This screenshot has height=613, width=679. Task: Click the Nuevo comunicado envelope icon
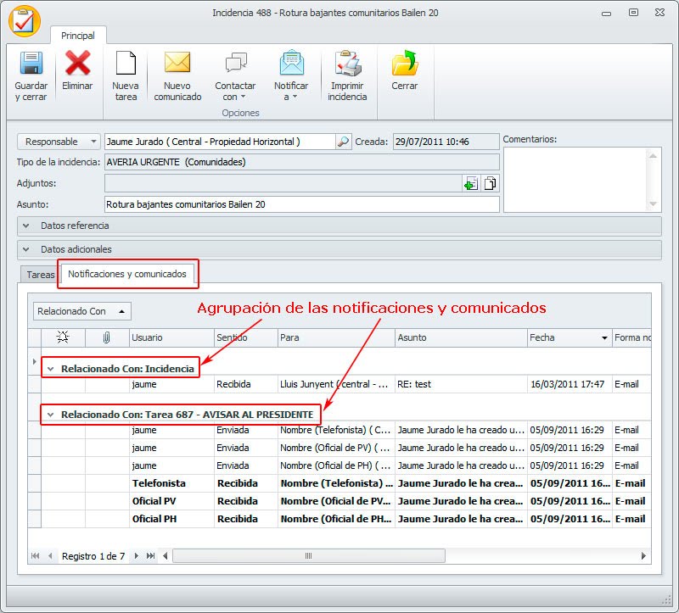tap(177, 63)
